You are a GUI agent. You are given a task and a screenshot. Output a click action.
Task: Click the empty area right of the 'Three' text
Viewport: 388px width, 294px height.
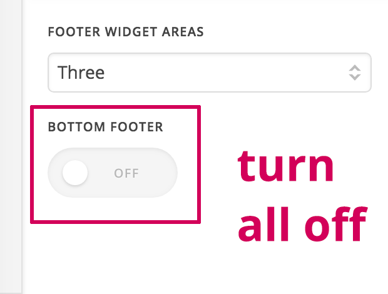tap(219, 73)
